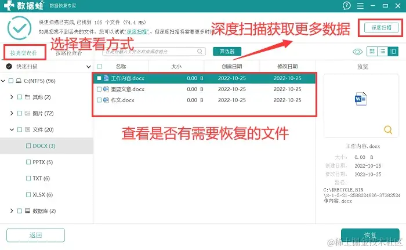Follow the 深度扫描 hyperlink in the message
Viewport: 406px width, 250px height.
(137, 31)
